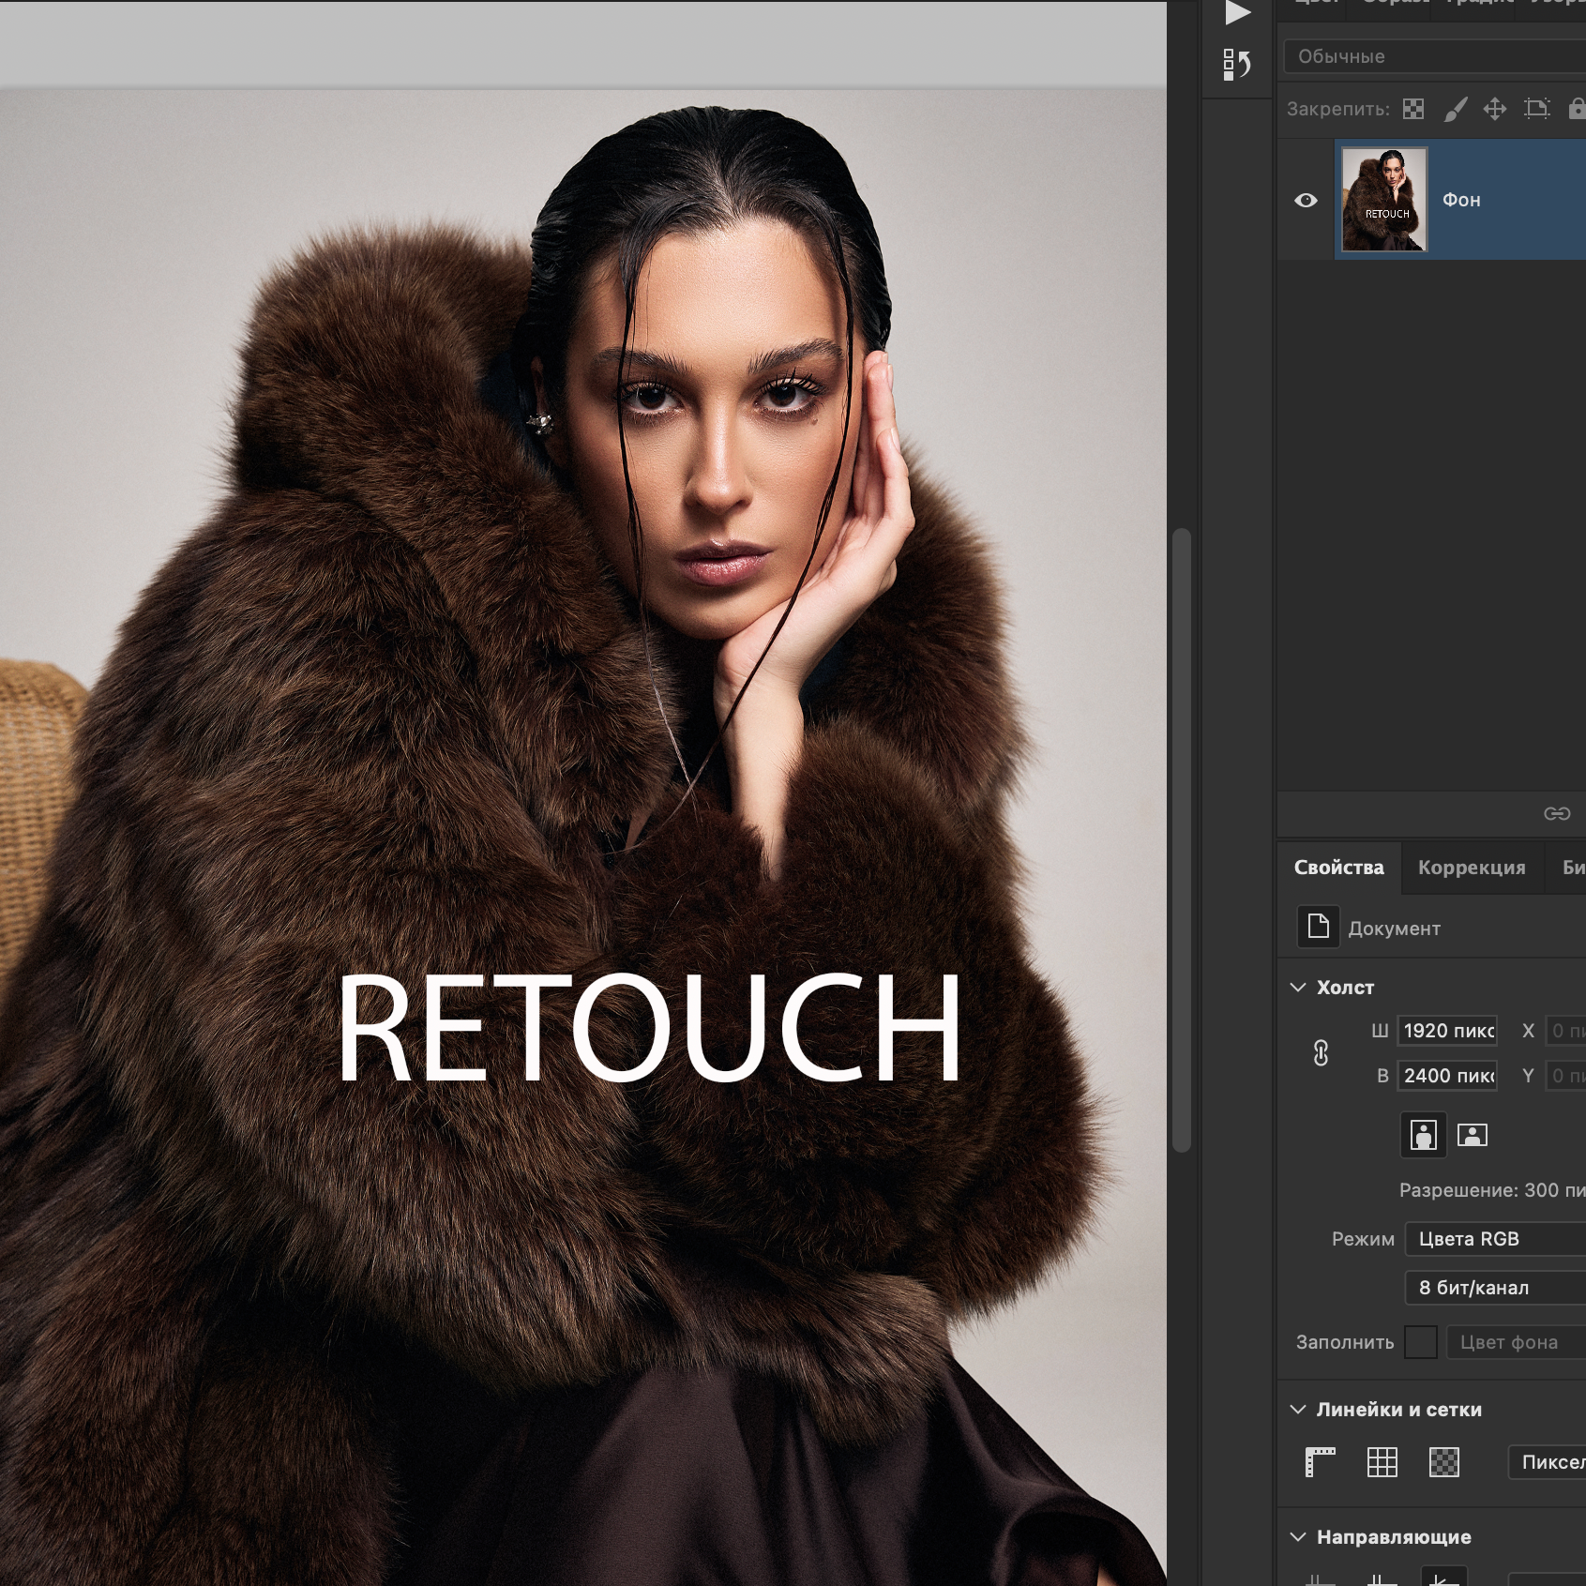Hide the Фон layer with eye icon
The height and width of the screenshot is (1586, 1586).
pyautogui.click(x=1306, y=201)
